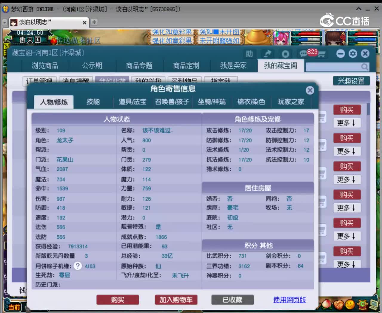Screen dimensions: 382x313
Task: Click the magnifier search icon
Action: [364, 67]
